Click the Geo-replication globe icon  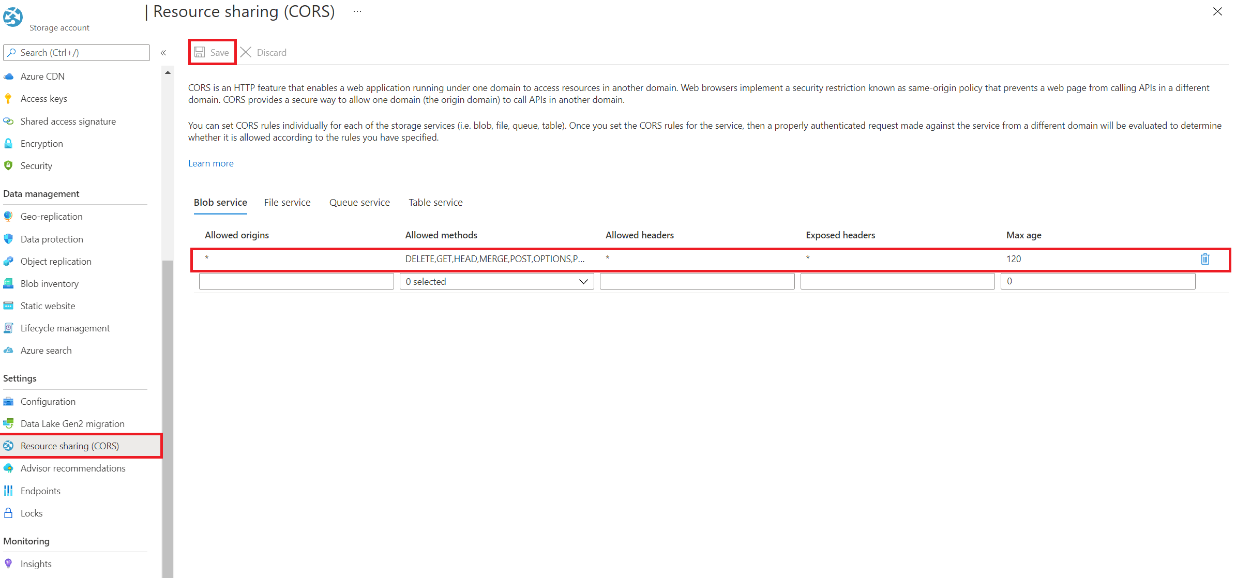click(x=8, y=217)
